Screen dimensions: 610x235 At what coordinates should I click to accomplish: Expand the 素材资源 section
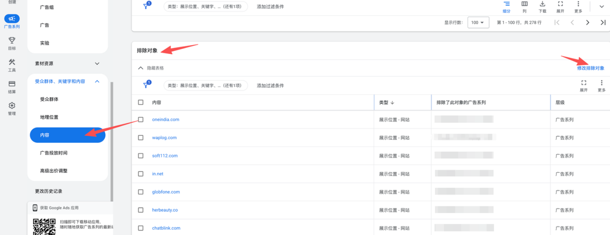pos(97,63)
